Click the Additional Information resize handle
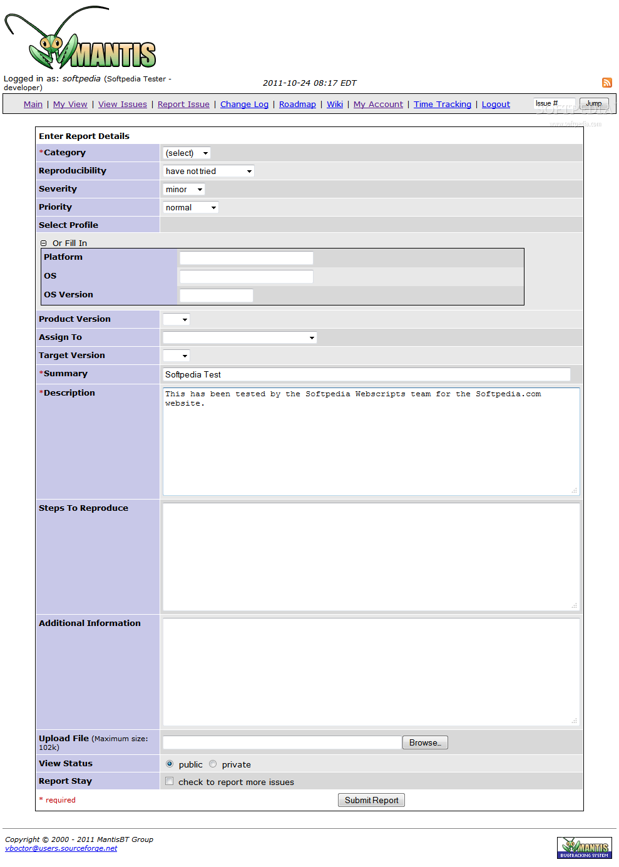The width and height of the screenshot is (619, 867). tap(575, 721)
